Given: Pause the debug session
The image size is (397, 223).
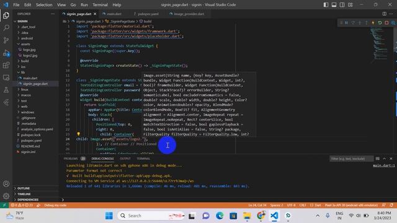Looking at the screenshot, I should pyautogui.click(x=346, y=23).
